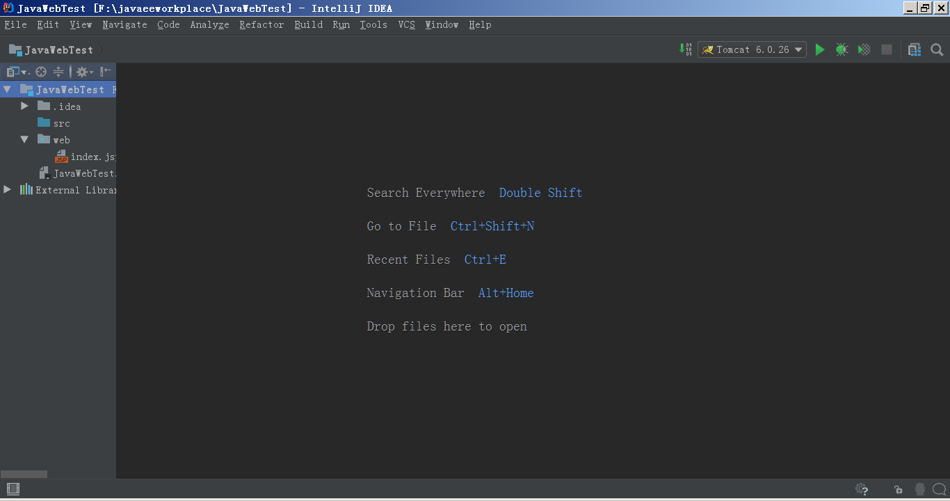Open the Window menu
950x501 pixels.
click(442, 24)
